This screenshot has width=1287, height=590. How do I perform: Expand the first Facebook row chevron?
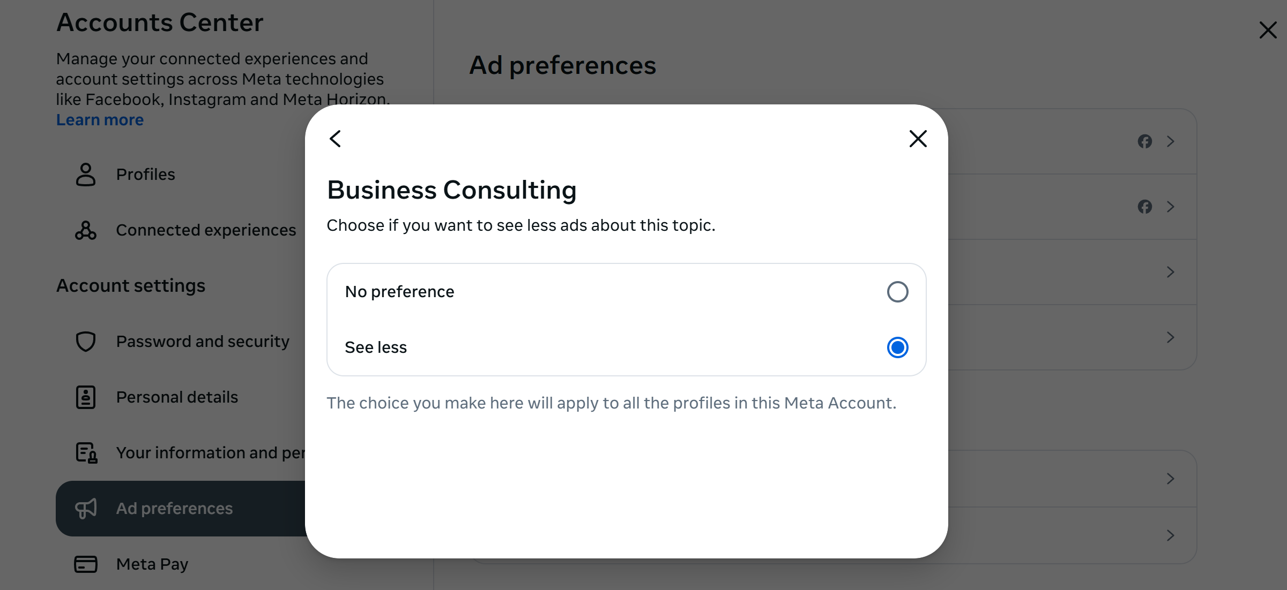tap(1171, 141)
